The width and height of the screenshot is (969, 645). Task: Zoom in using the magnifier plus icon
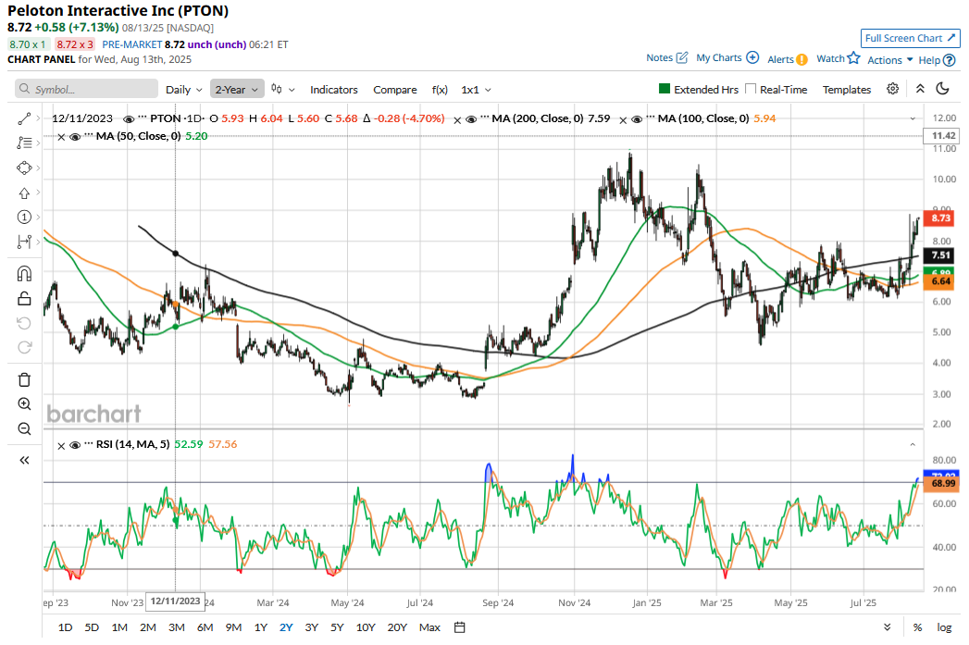(24, 404)
